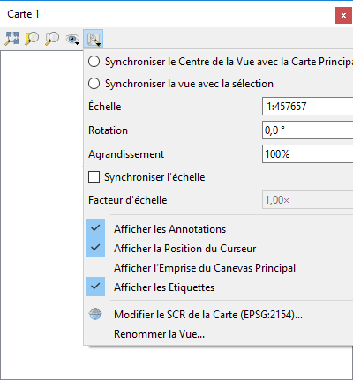This screenshot has height=380, width=353.
Task: Click the globe icon beside Modifier le SCR
Action: point(95,314)
